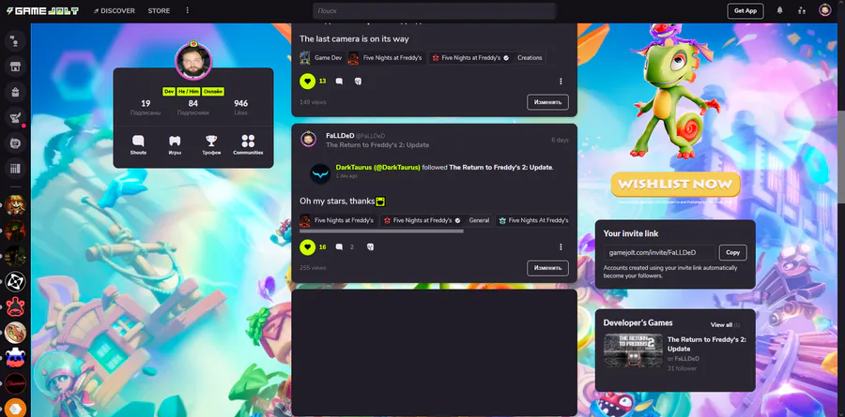Open Shouts on the profile card
845x417 pixels.
(x=138, y=145)
